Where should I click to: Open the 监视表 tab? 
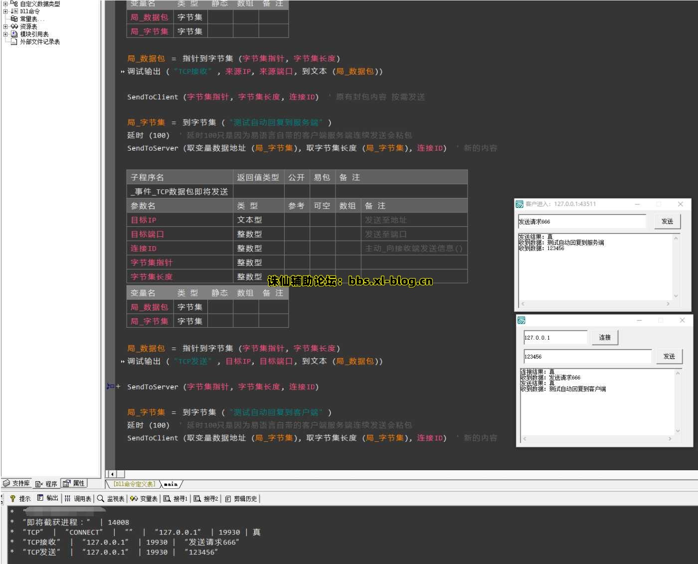click(111, 498)
